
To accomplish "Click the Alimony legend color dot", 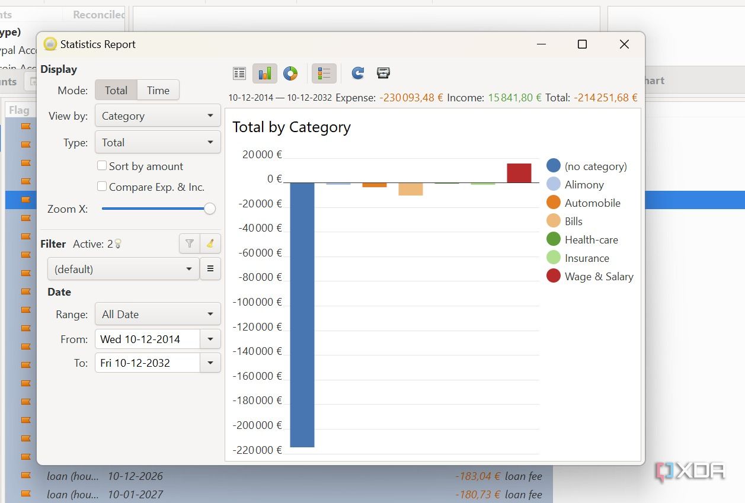I will coord(554,184).
